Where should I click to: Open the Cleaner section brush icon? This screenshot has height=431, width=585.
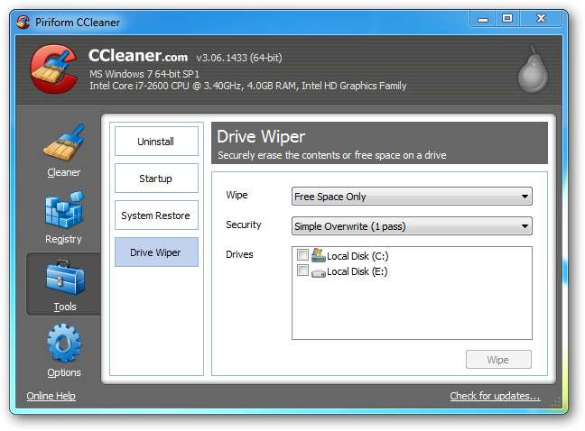pos(64,143)
